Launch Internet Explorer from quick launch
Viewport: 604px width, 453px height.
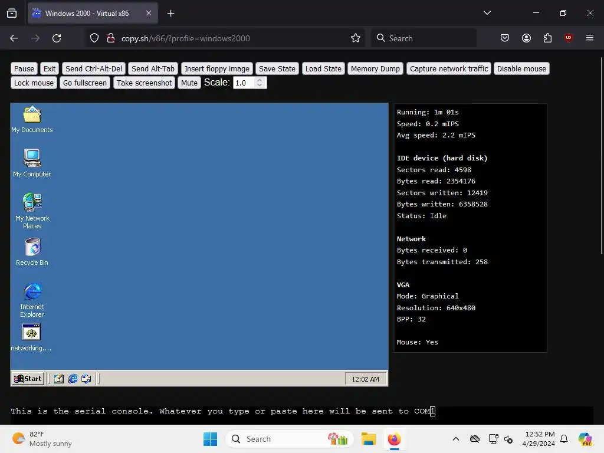[73, 379]
